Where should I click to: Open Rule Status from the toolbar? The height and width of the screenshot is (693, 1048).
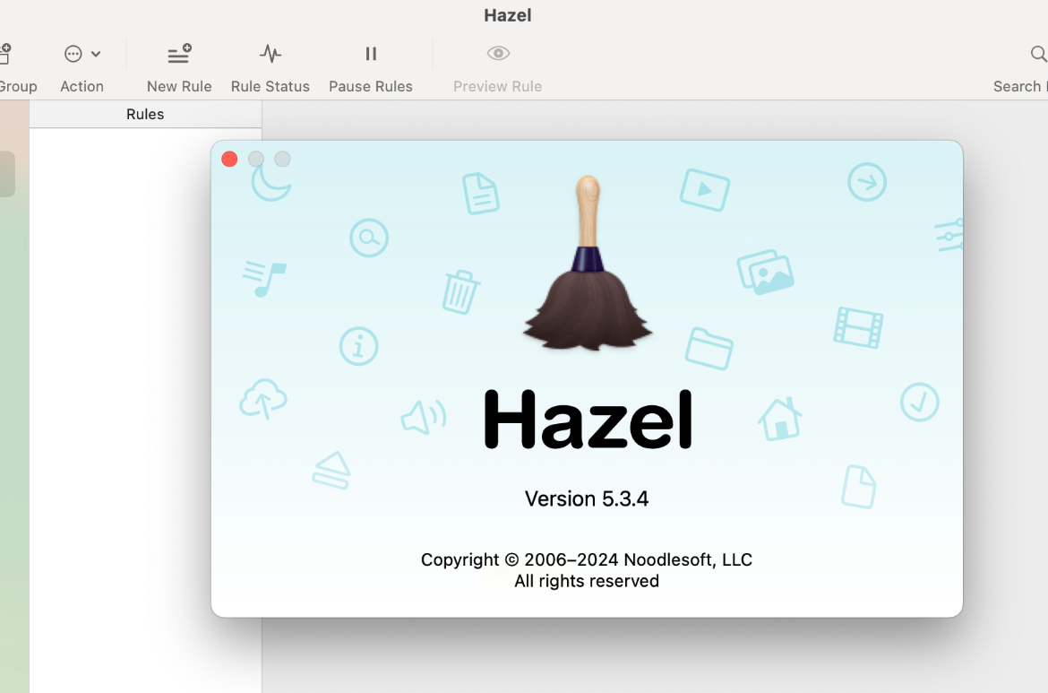[271, 54]
